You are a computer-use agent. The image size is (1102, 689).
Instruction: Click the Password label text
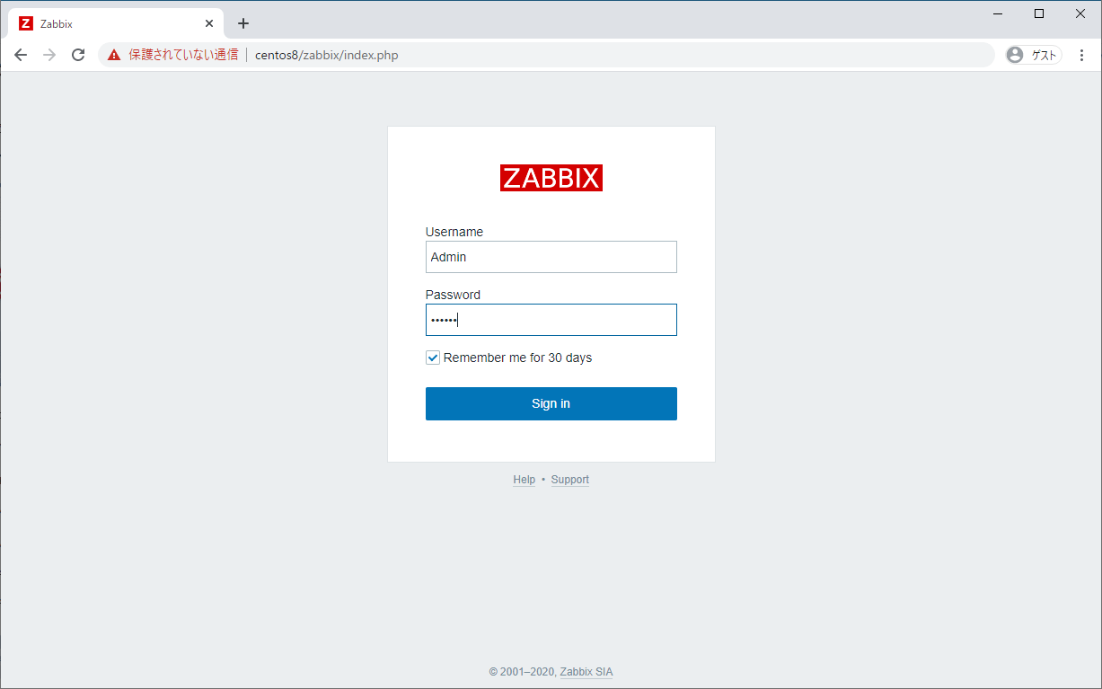(453, 295)
